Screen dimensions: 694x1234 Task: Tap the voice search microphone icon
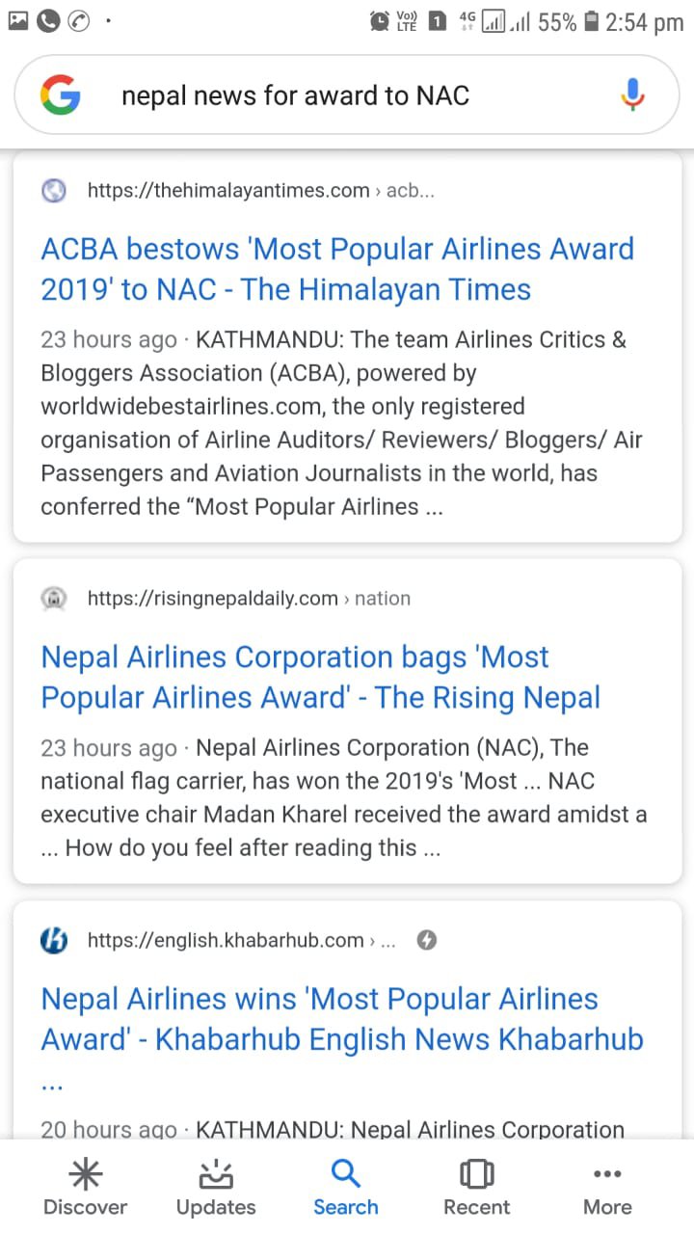coord(632,94)
